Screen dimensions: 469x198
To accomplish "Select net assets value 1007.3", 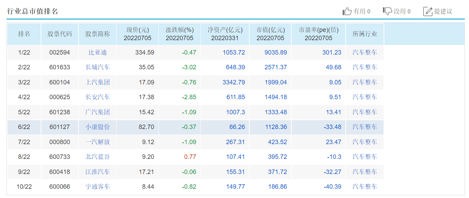I will 236,112.
